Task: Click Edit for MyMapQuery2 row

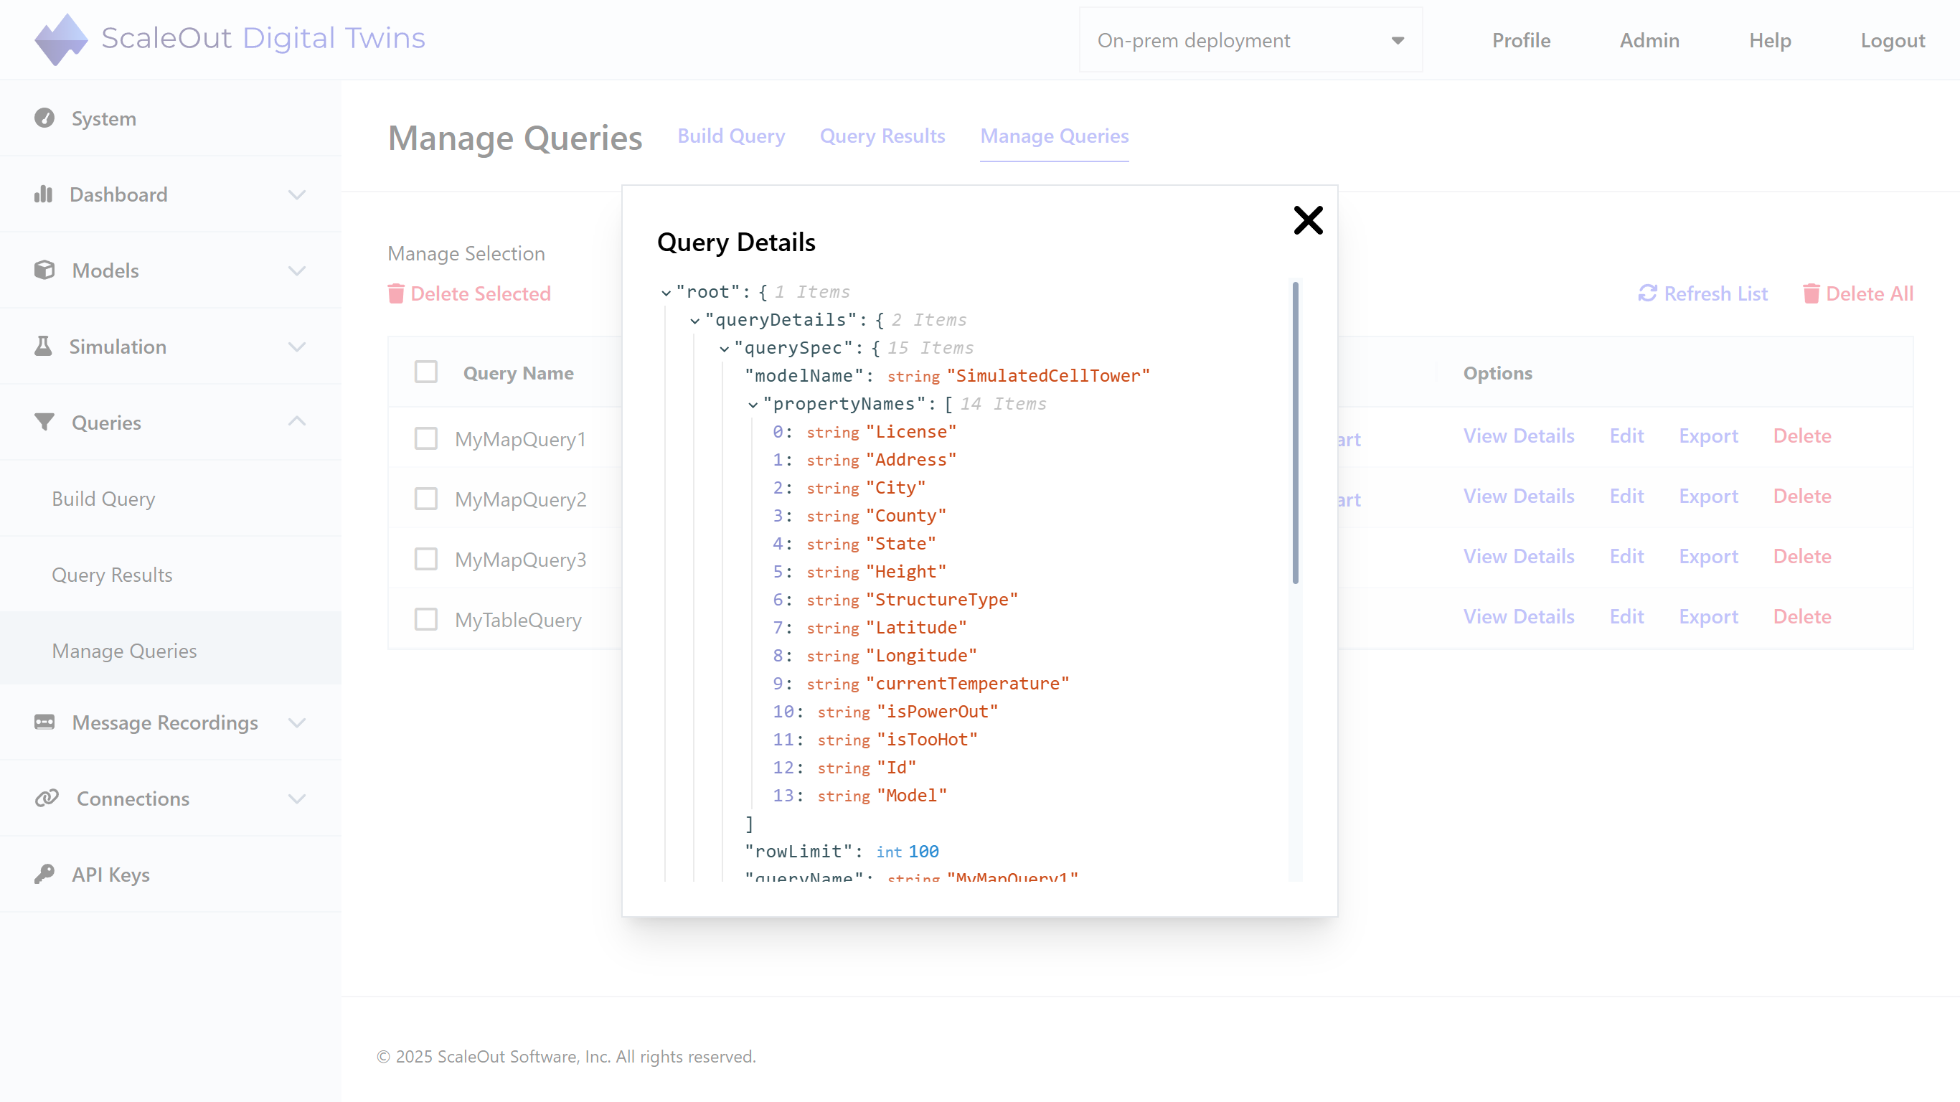Action: click(x=1626, y=496)
